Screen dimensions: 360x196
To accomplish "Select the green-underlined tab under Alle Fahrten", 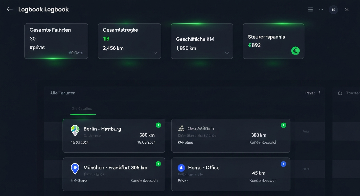I will (x=82, y=109).
